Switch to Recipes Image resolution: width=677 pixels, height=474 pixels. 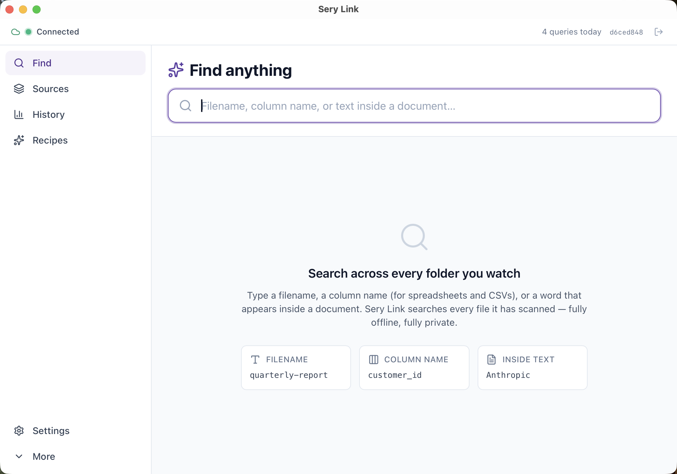(75, 140)
